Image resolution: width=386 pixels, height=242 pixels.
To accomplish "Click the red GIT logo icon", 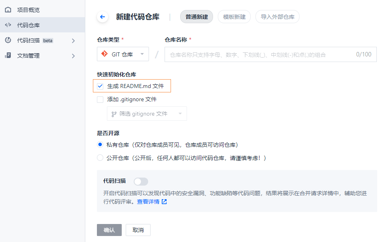I will pyautogui.click(x=105, y=54).
